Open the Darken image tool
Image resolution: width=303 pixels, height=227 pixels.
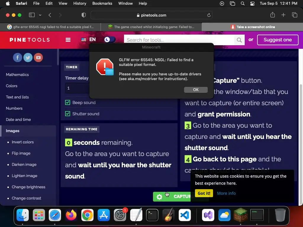24,164
